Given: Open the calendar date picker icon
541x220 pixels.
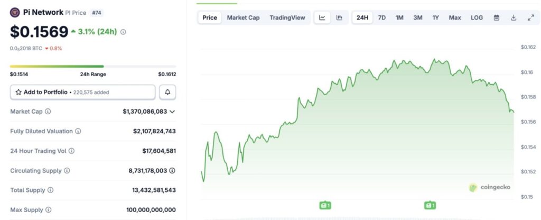Looking at the screenshot, I should click(496, 17).
